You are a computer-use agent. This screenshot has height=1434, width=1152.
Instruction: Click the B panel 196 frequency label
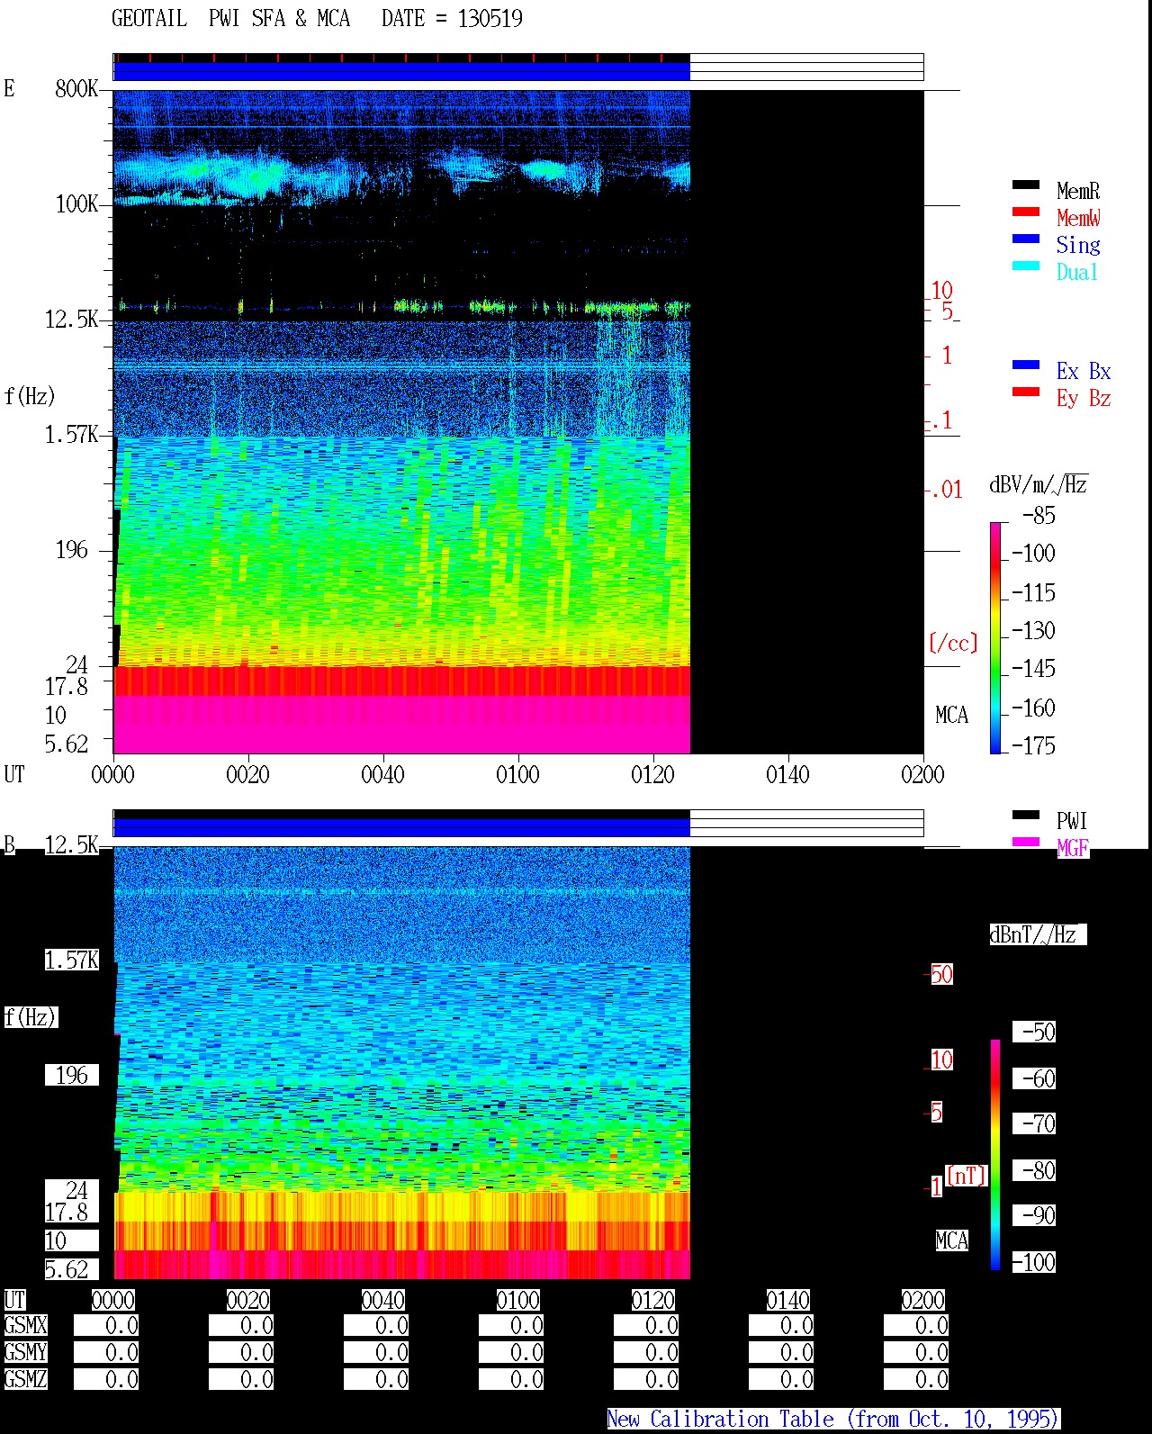click(x=72, y=1075)
